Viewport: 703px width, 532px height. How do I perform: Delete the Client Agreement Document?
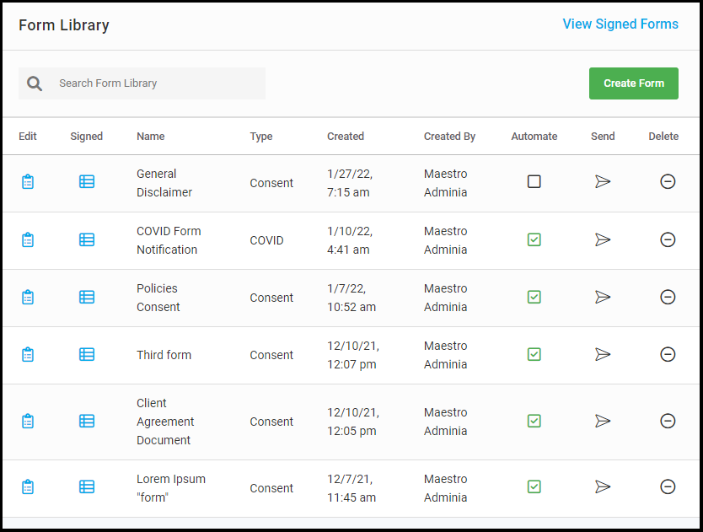click(x=668, y=421)
